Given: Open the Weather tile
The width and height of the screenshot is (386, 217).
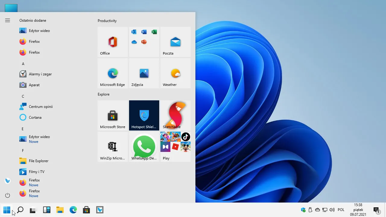Looking at the screenshot, I should coord(176,73).
